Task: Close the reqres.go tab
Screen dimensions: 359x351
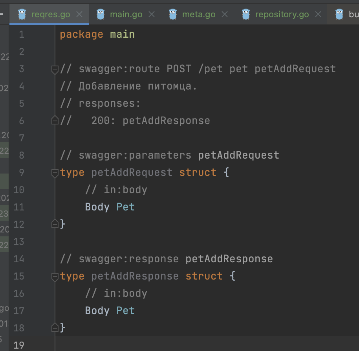Action: click(x=79, y=15)
